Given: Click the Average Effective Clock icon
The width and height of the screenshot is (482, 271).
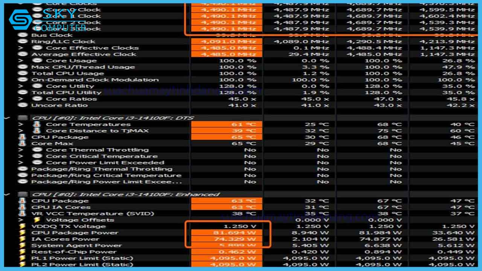Looking at the screenshot, I should (23, 54).
